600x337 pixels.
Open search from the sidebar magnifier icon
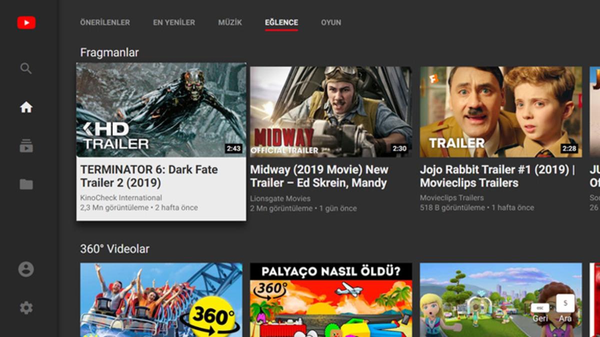point(26,68)
